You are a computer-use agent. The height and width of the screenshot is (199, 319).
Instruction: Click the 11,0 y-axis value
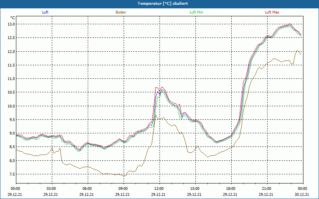12,79
